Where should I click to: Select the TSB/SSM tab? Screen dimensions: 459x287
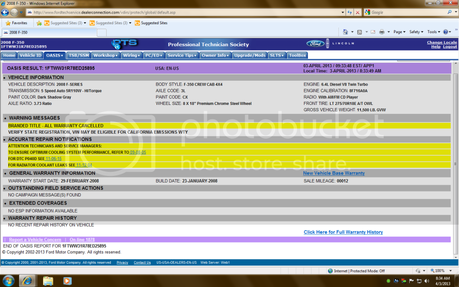click(78, 55)
